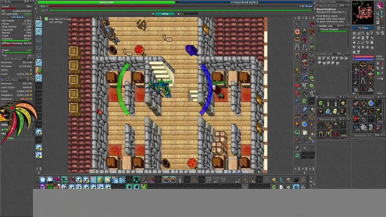Click the amulet equipment slot

tap(356, 68)
